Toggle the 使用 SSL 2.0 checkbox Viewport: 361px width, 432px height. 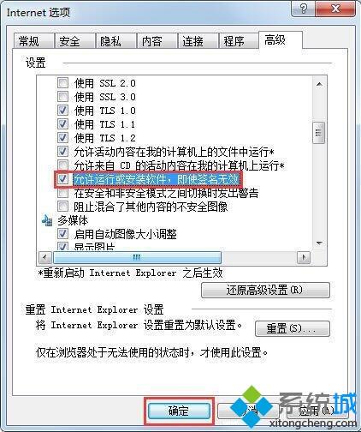pyautogui.click(x=62, y=83)
